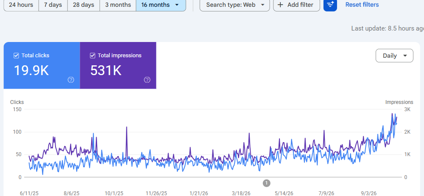The image size is (424, 196).
Task: Uncheck the Total clicks checkbox
Action: click(16, 56)
